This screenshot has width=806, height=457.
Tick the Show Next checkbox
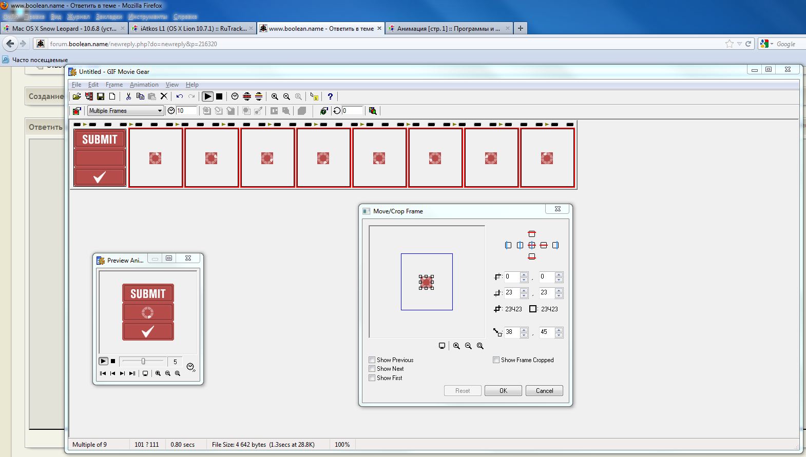[372, 369]
